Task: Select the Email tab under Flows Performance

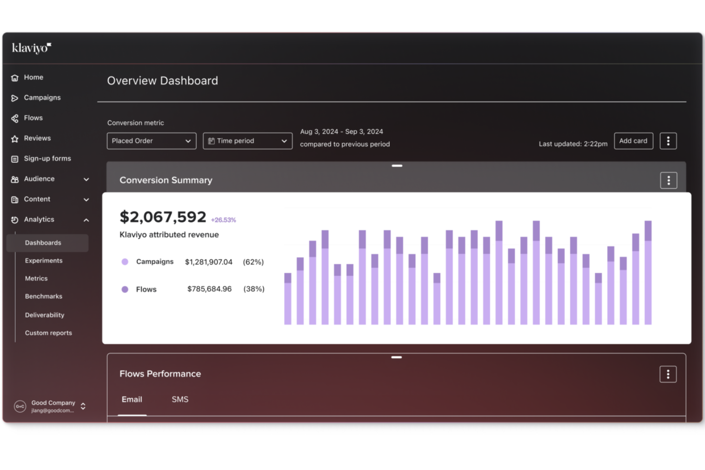Action: click(x=131, y=399)
